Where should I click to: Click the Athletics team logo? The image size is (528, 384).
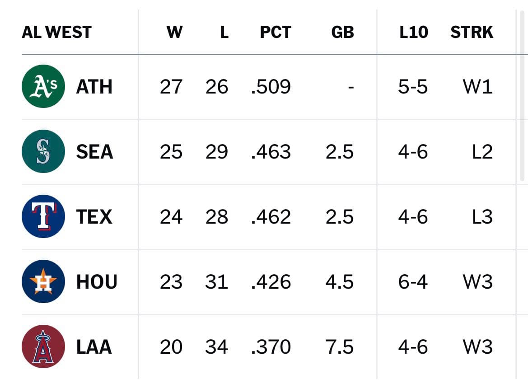pos(43,86)
